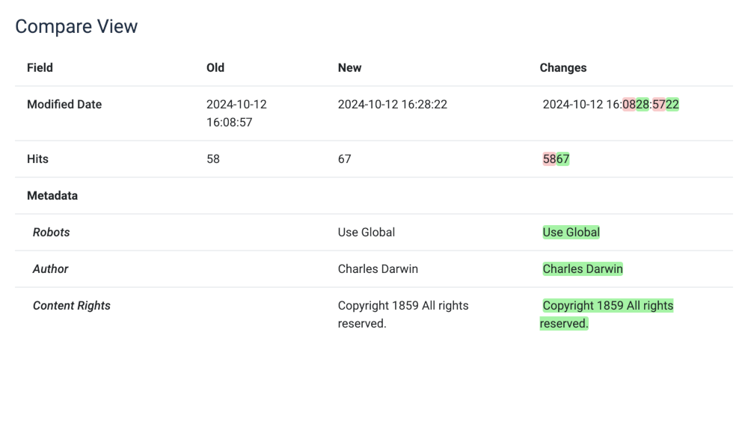Screen dimensions: 748x448
Task: Select the Field column header
Action: point(40,67)
